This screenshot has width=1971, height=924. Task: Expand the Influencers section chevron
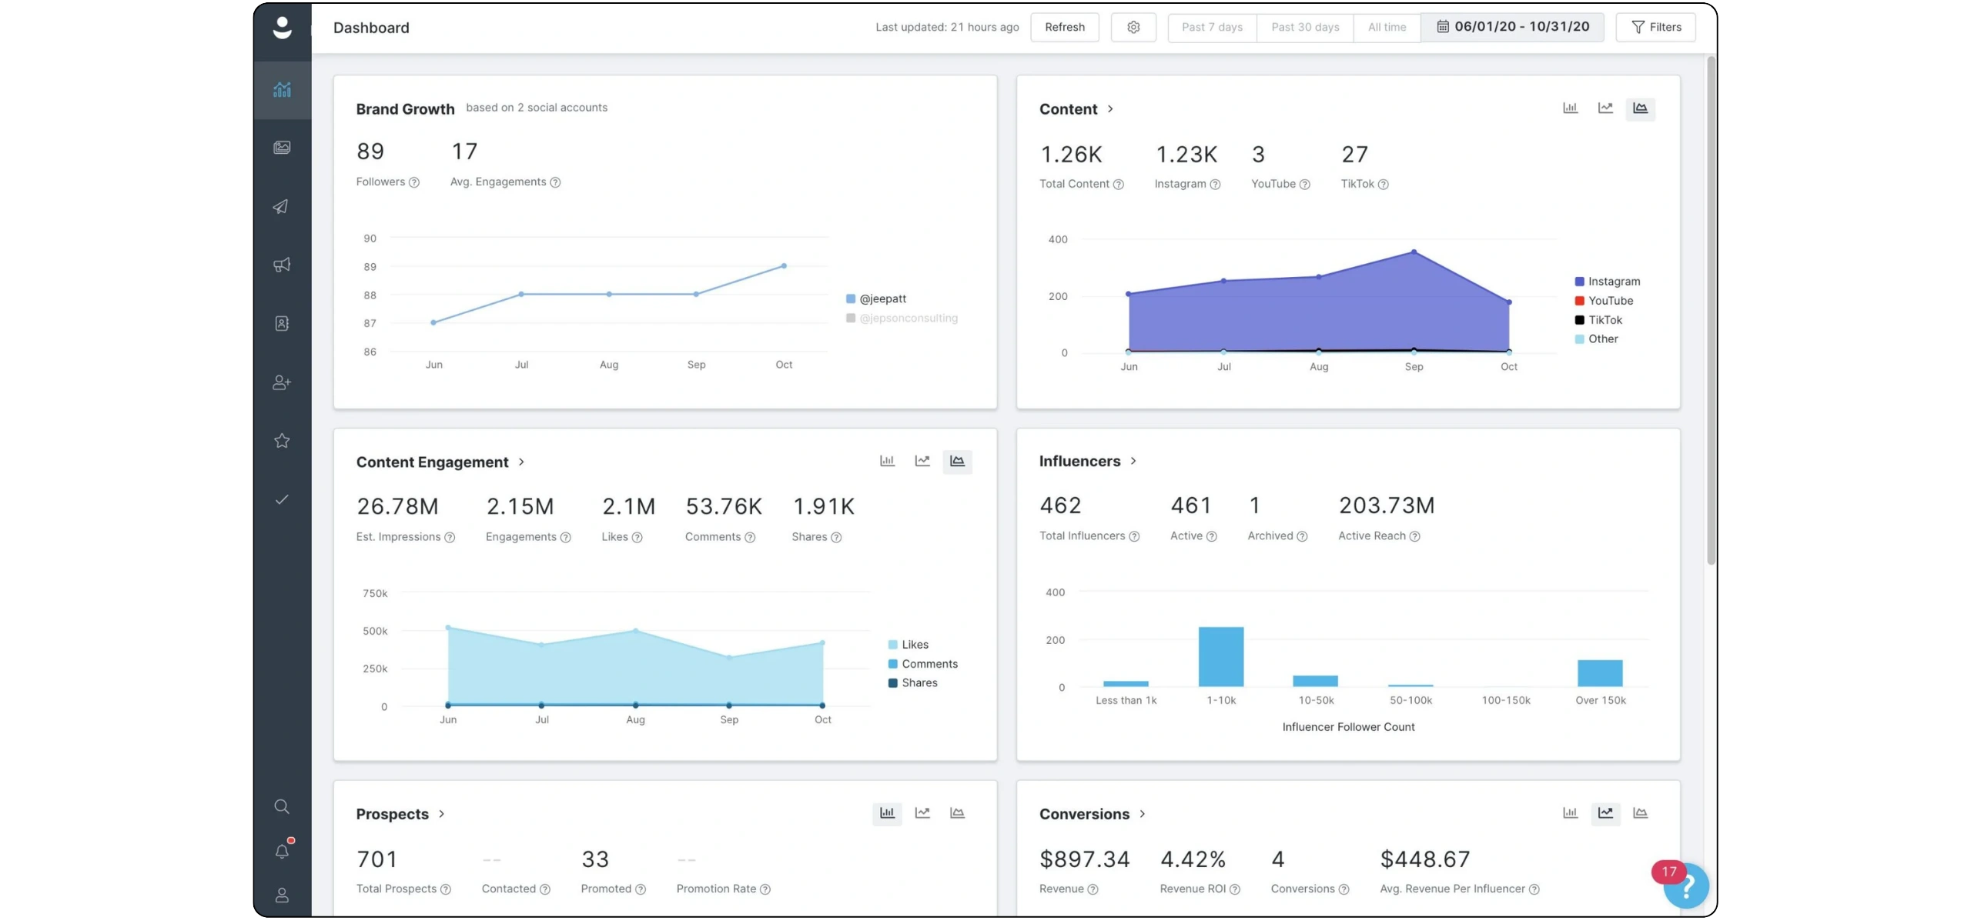pos(1133,461)
